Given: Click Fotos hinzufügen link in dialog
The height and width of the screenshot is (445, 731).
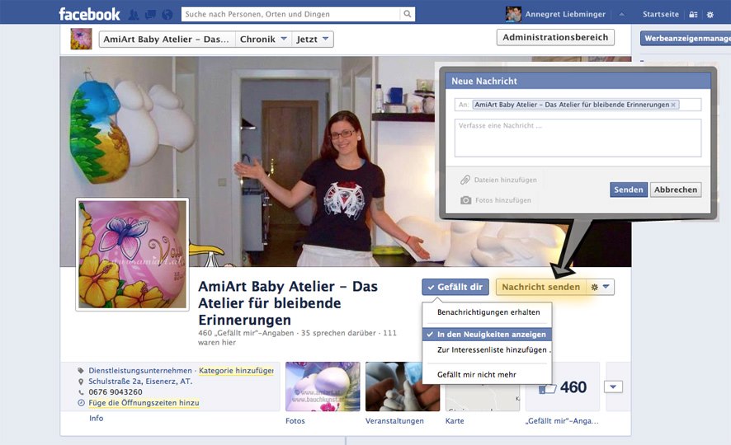Looking at the screenshot, I should pyautogui.click(x=503, y=200).
